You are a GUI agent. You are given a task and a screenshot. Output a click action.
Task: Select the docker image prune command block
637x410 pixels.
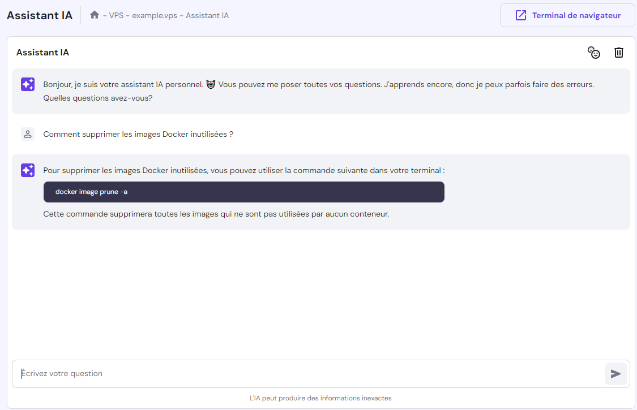[x=243, y=192]
